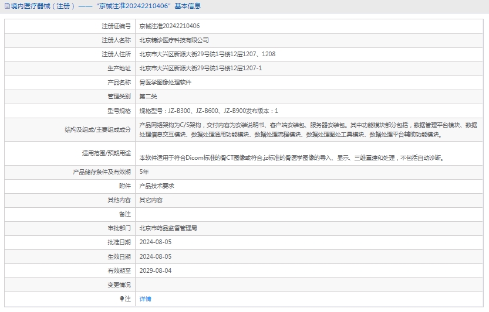Click the expiry date 2029-08-04
This screenshot has height=312, width=489.
(x=155, y=270)
